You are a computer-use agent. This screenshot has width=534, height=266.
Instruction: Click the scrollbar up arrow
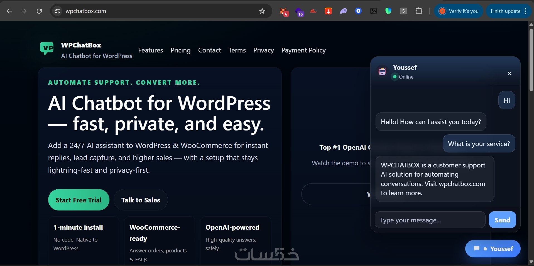tap(531, 24)
